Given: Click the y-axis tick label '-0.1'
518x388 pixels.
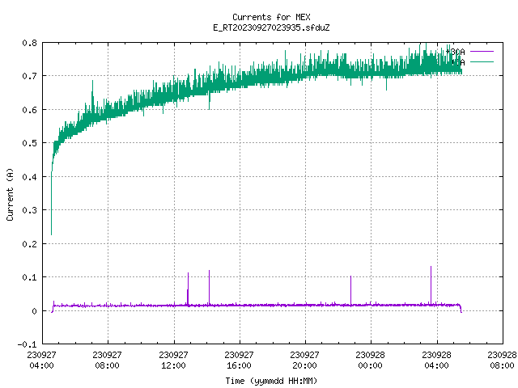Looking at the screenshot, I should pyautogui.click(x=27, y=344).
